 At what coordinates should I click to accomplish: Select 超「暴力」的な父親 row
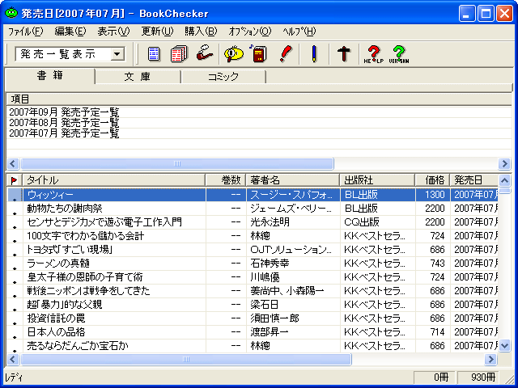click(253, 305)
